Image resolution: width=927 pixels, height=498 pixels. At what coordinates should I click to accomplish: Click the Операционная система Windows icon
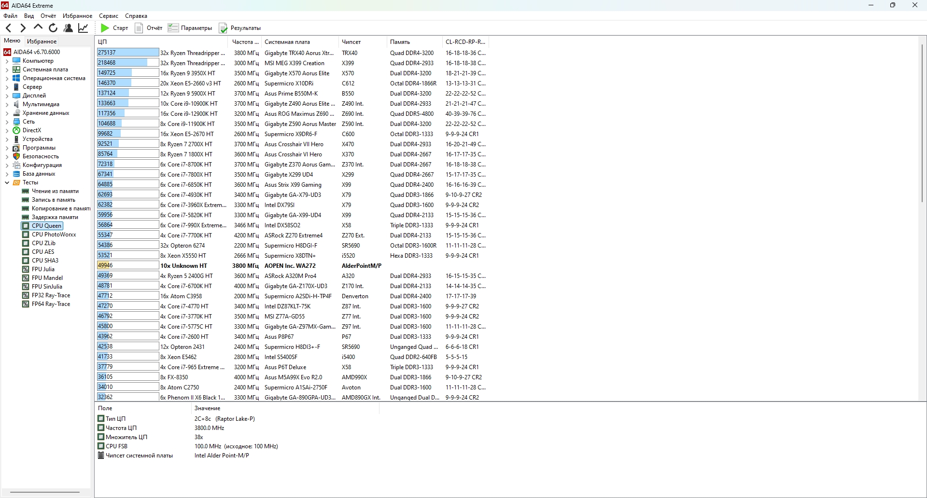click(x=16, y=78)
